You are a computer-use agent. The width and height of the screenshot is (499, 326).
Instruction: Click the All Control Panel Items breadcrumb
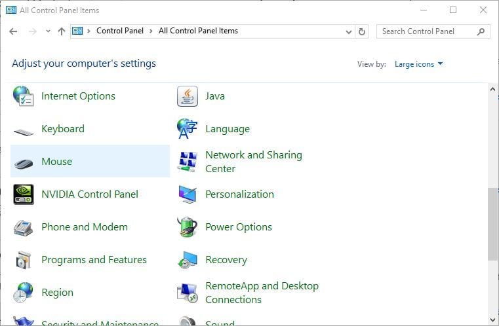tap(198, 31)
